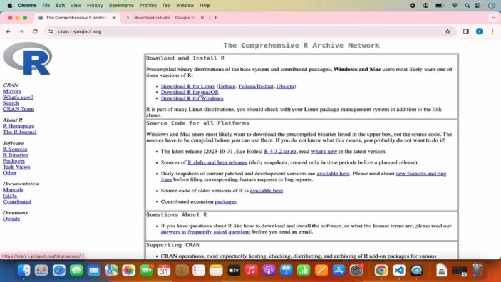
Task: Open a new tab with plus button
Action: click(x=215, y=18)
